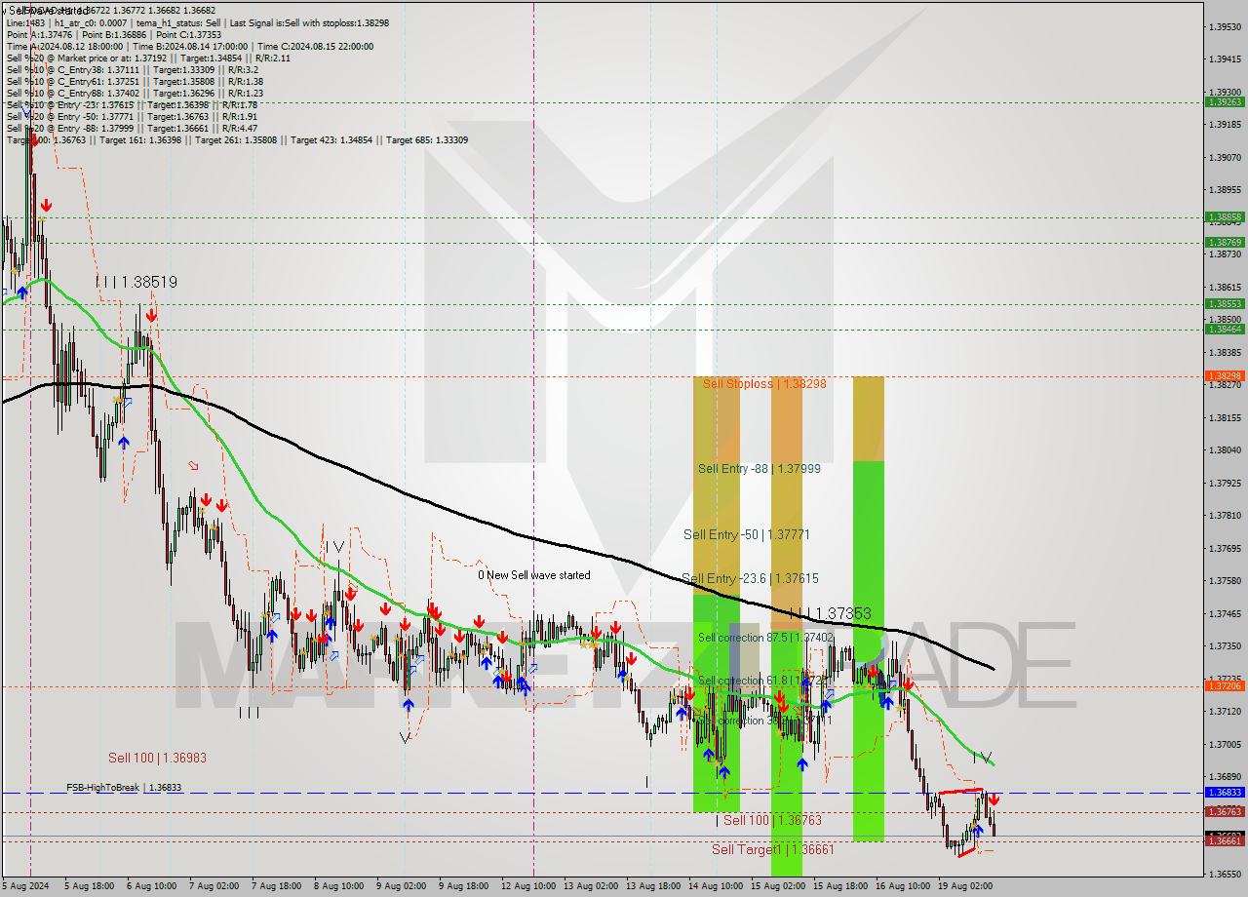The image size is (1248, 897).
Task: Click the green 1.38858 price tag on axis
Action: (x=1225, y=216)
